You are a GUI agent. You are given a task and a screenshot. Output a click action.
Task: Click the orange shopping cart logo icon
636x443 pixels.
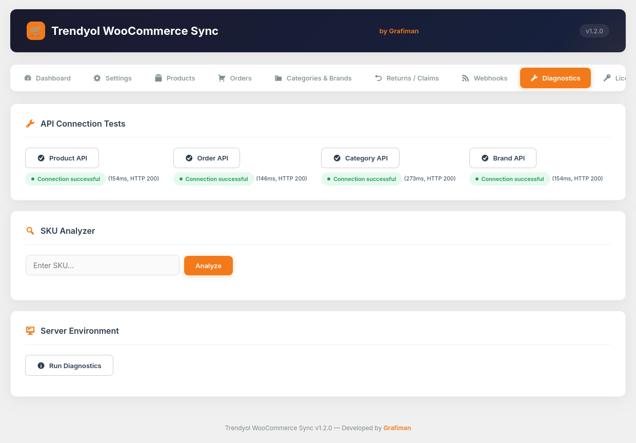(36, 31)
